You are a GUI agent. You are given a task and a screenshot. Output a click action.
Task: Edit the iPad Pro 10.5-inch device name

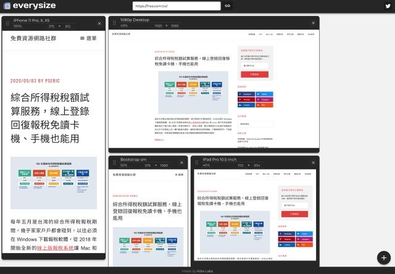click(220, 160)
